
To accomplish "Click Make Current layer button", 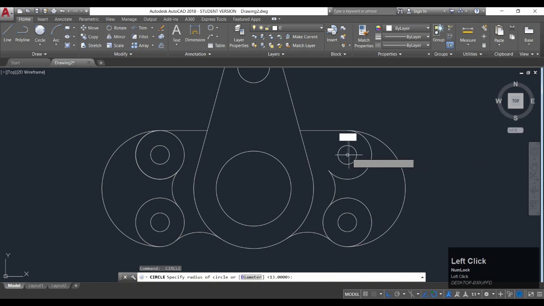I will [x=301, y=37].
